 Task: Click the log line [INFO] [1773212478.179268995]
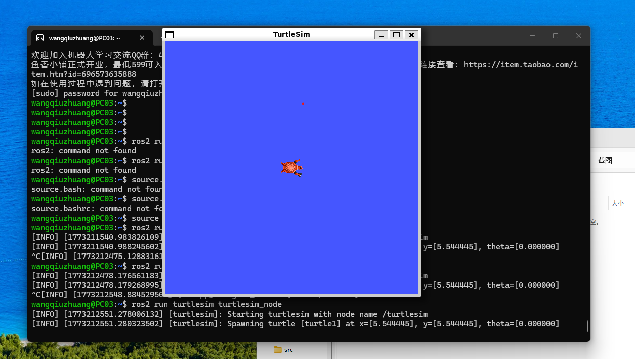(97, 285)
